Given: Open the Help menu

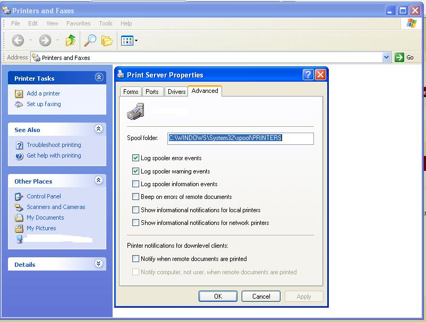Looking at the screenshot, I should tap(126, 23).
